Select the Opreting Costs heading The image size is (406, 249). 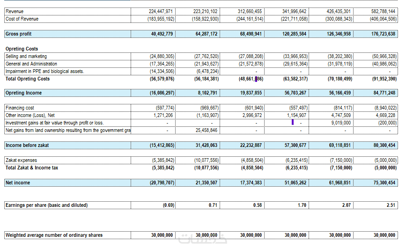pos(22,49)
